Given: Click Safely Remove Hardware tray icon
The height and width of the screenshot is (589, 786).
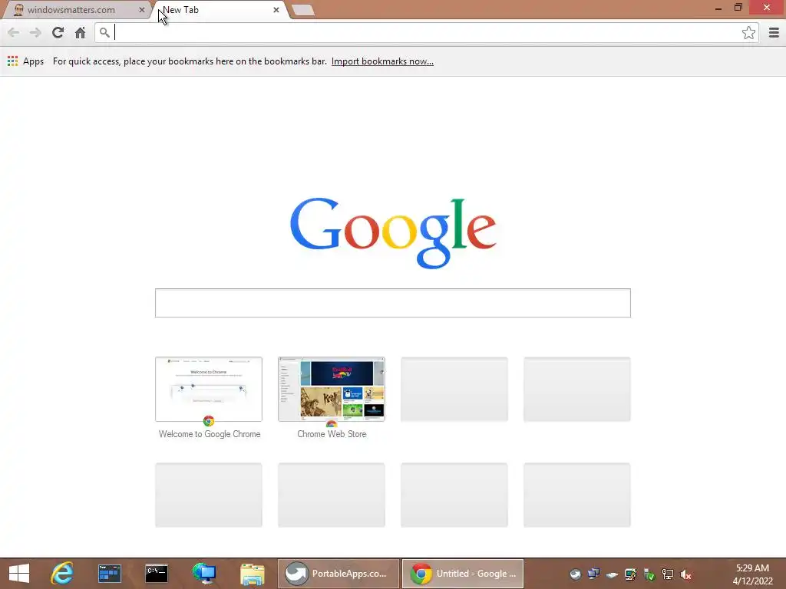Looking at the screenshot, I should pyautogui.click(x=649, y=574).
